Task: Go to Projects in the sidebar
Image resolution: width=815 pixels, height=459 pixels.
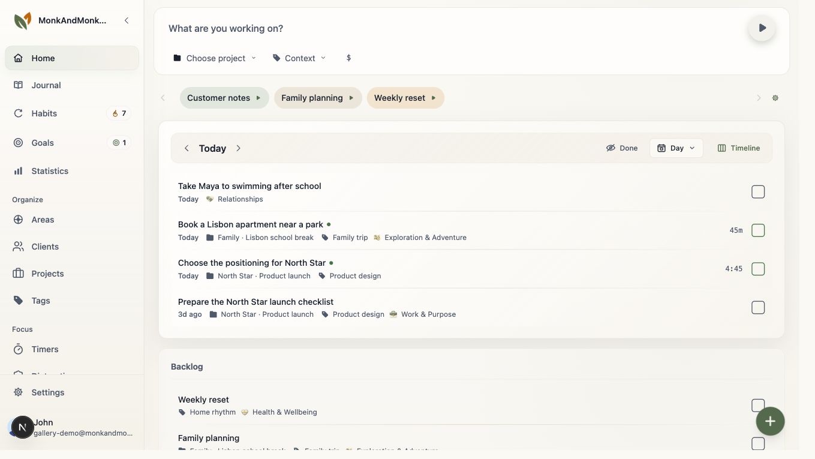Action: click(x=72, y=274)
